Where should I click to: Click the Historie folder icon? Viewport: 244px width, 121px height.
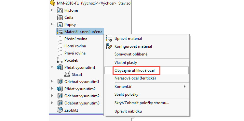[x=60, y=10]
